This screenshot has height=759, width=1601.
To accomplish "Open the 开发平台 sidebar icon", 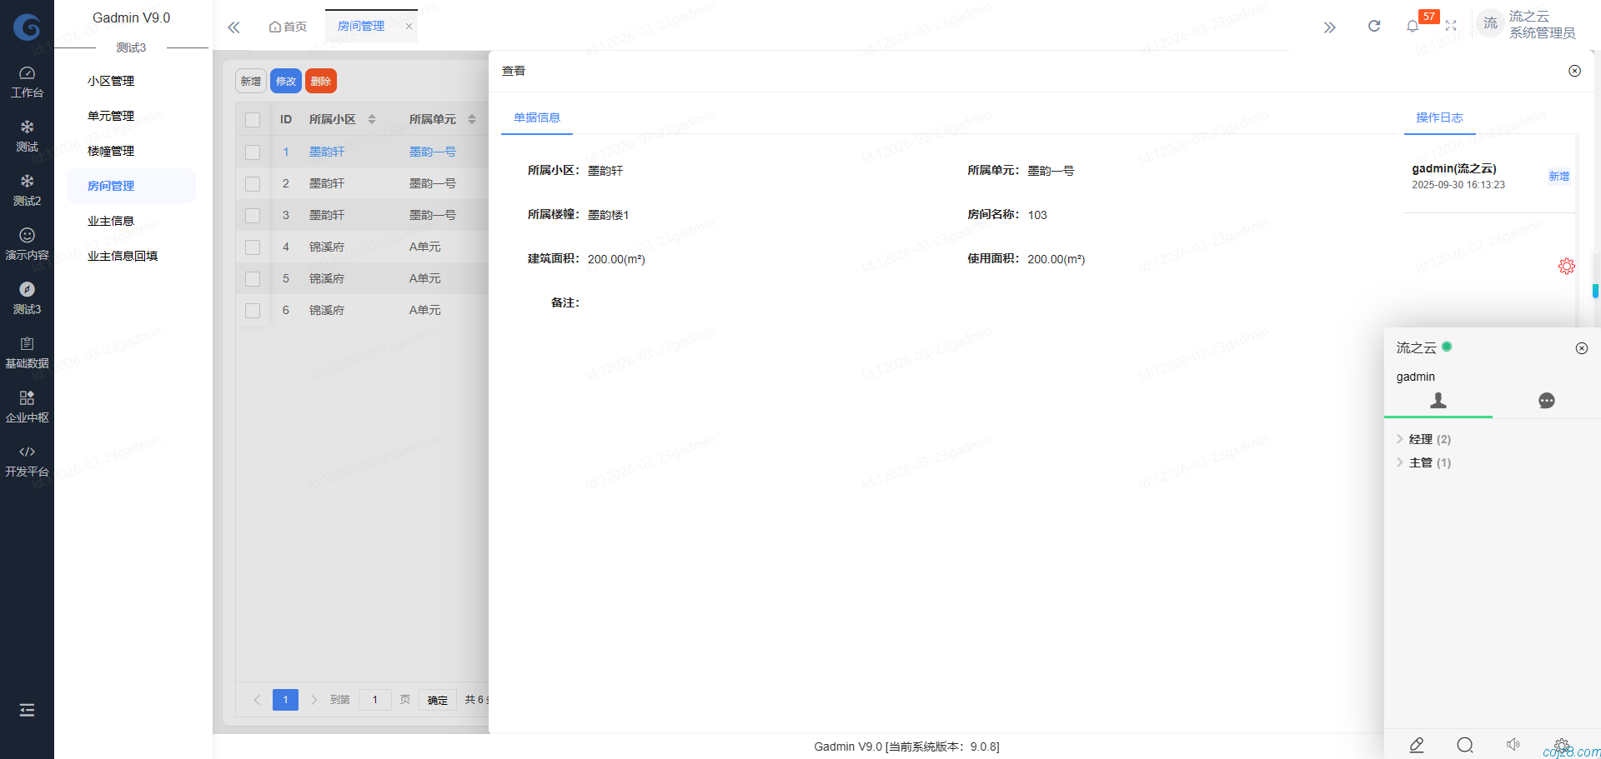I will pos(27,460).
